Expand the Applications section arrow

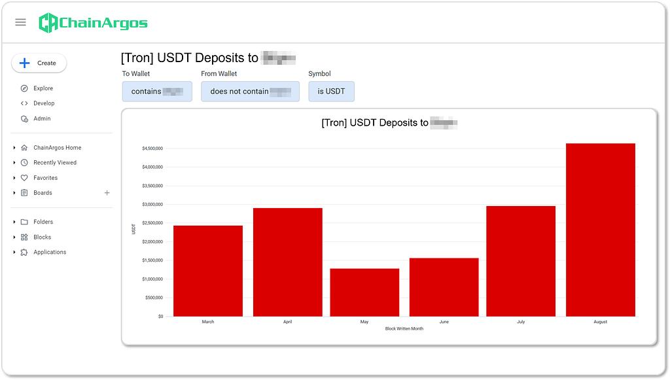click(x=14, y=252)
